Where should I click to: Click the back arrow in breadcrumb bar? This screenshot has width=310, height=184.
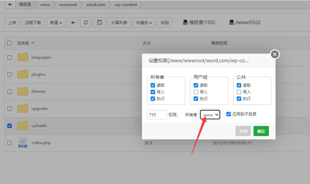10,5
